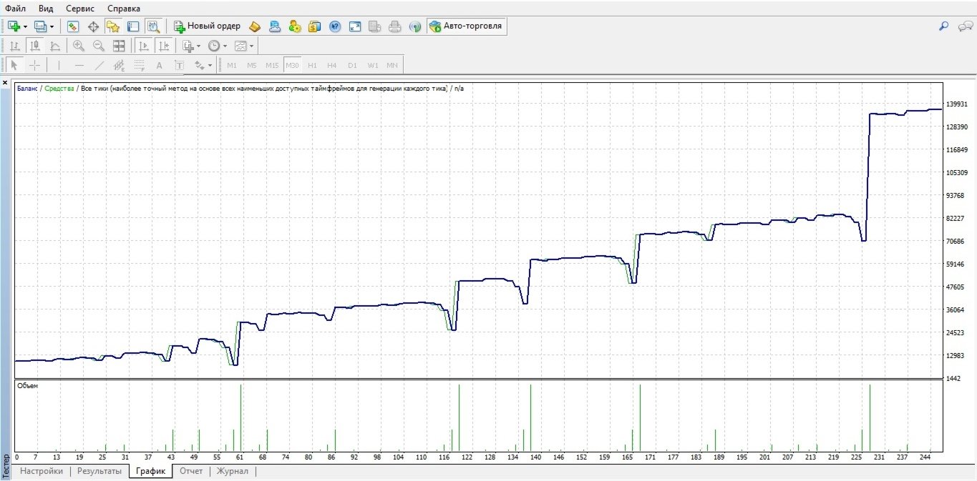
Task: Select the text label T tool
Action: 179,65
